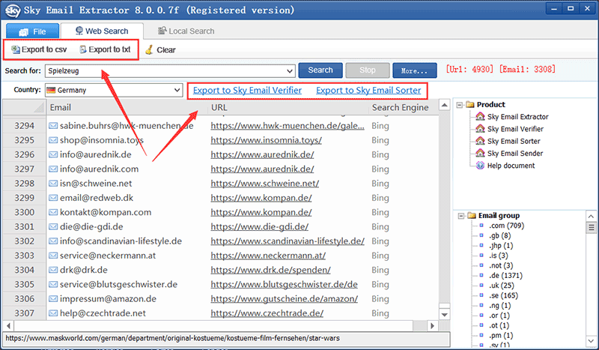Click the Export to txt icon

point(83,49)
